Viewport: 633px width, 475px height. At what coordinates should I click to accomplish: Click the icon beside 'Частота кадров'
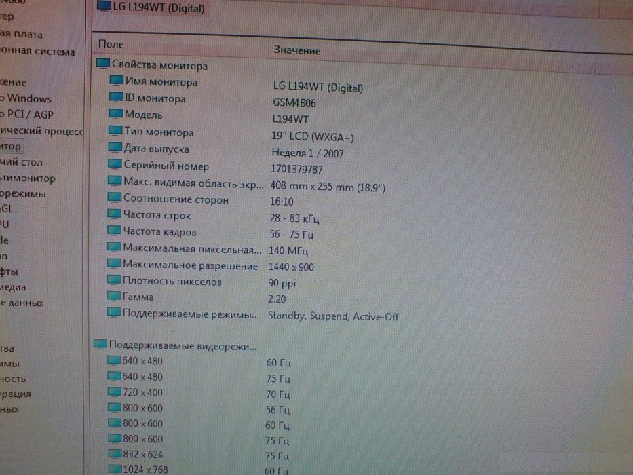pos(114,231)
